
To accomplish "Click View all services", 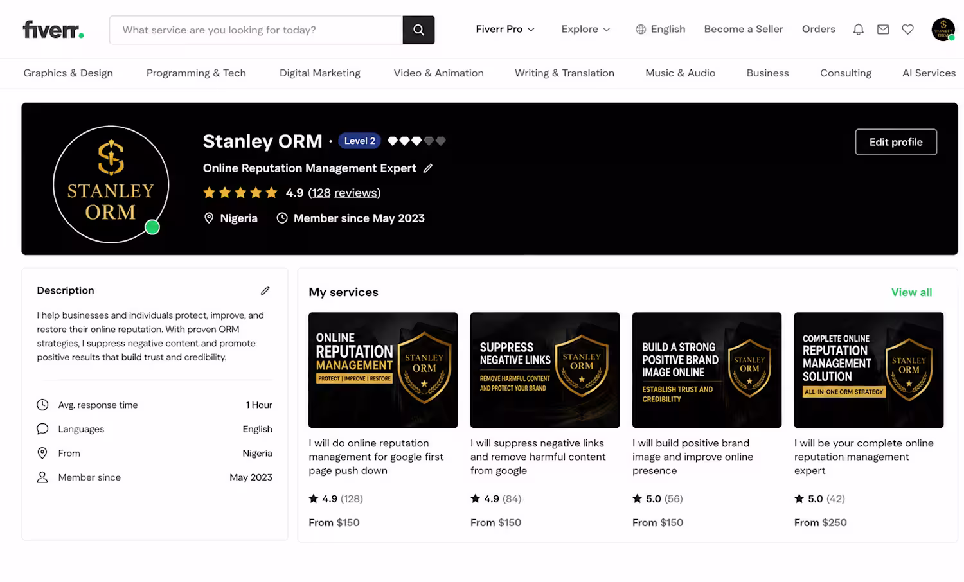I will coord(911,292).
